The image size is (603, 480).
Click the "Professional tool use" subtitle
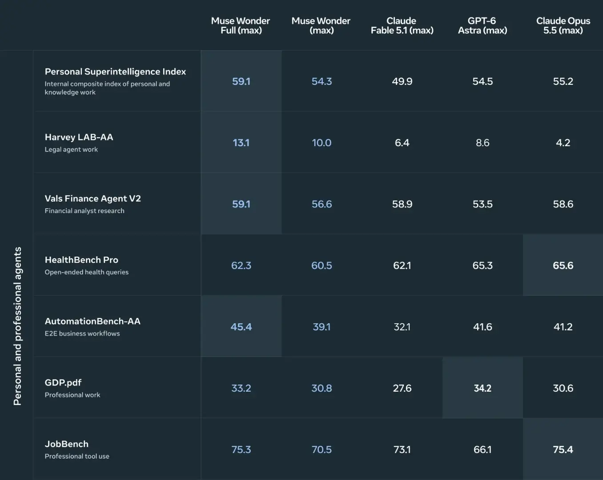point(77,456)
